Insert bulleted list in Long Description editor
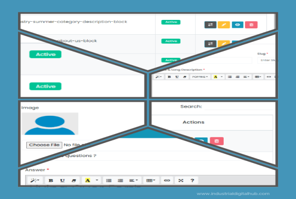296x199 pixels. pos(230,77)
